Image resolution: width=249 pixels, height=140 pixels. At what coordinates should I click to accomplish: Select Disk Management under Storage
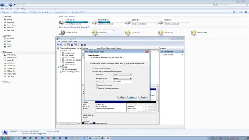pos(71,69)
